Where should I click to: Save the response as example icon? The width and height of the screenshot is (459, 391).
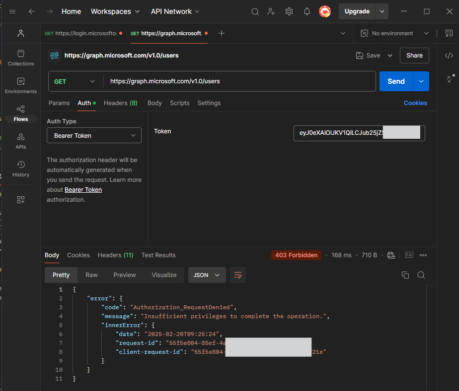(x=409, y=255)
